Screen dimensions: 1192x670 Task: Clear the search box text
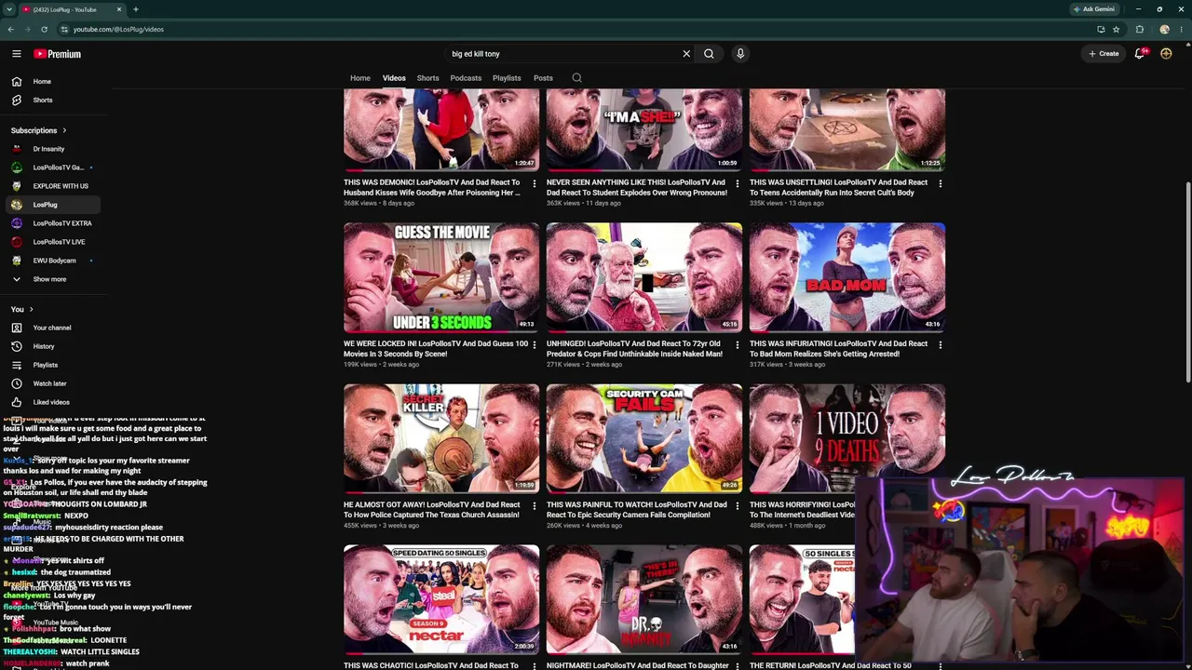(686, 54)
